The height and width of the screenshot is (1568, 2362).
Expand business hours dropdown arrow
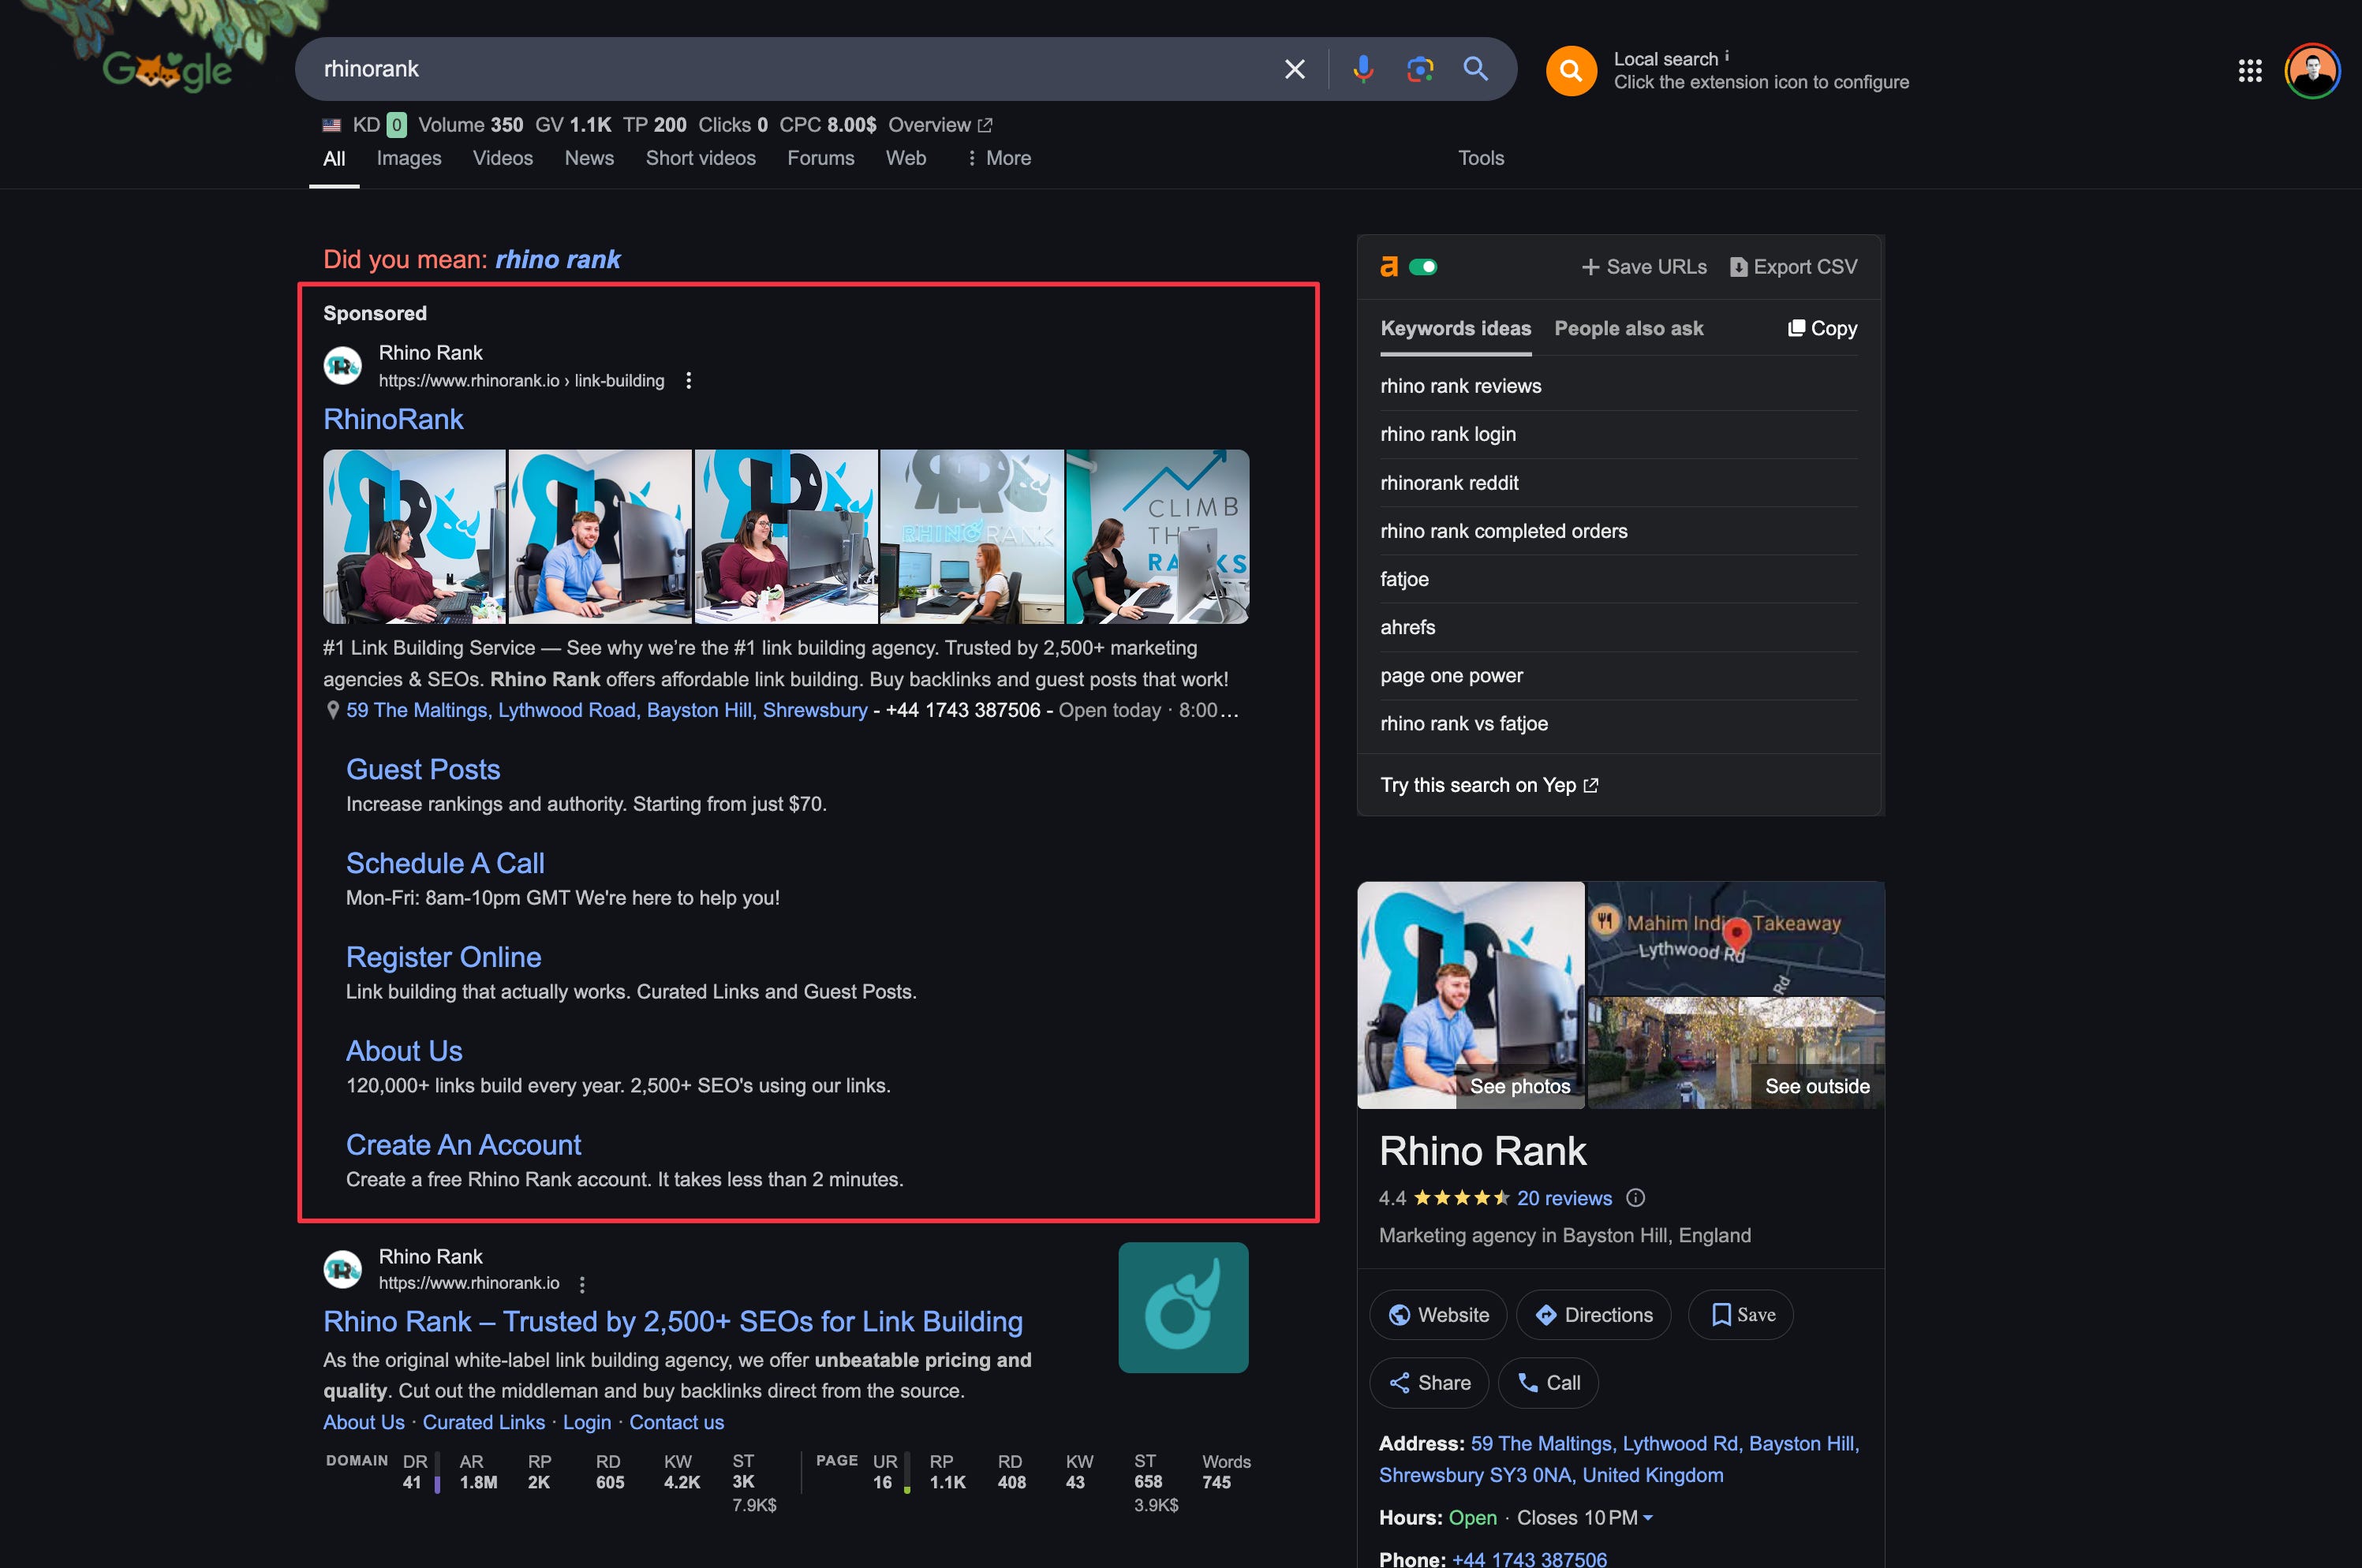[1648, 1518]
